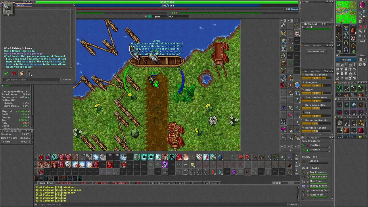Image resolution: width=368 pixels, height=207 pixels.
Task: Use the F2 potion hotkey slot
Action: click(x=47, y=157)
